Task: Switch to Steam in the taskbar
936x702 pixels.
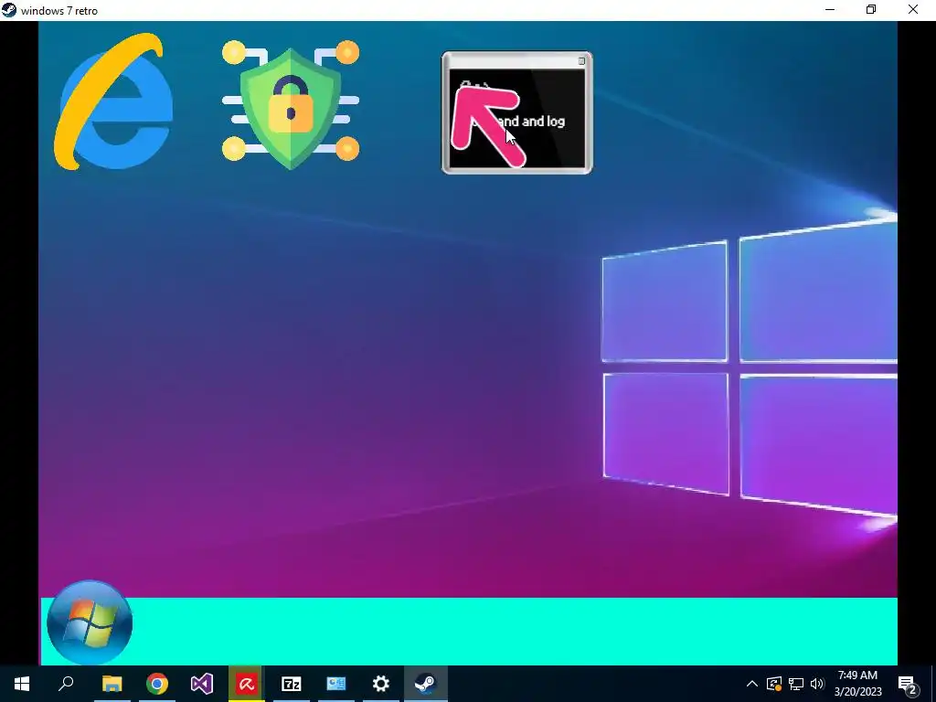Action: click(426, 684)
